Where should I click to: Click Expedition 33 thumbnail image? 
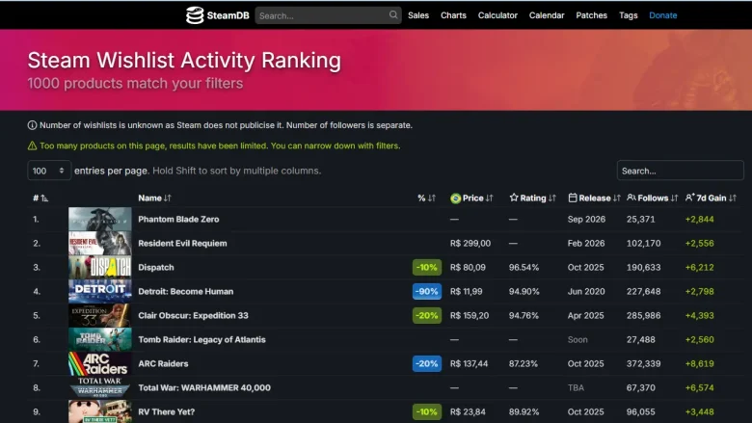pyautogui.click(x=99, y=315)
